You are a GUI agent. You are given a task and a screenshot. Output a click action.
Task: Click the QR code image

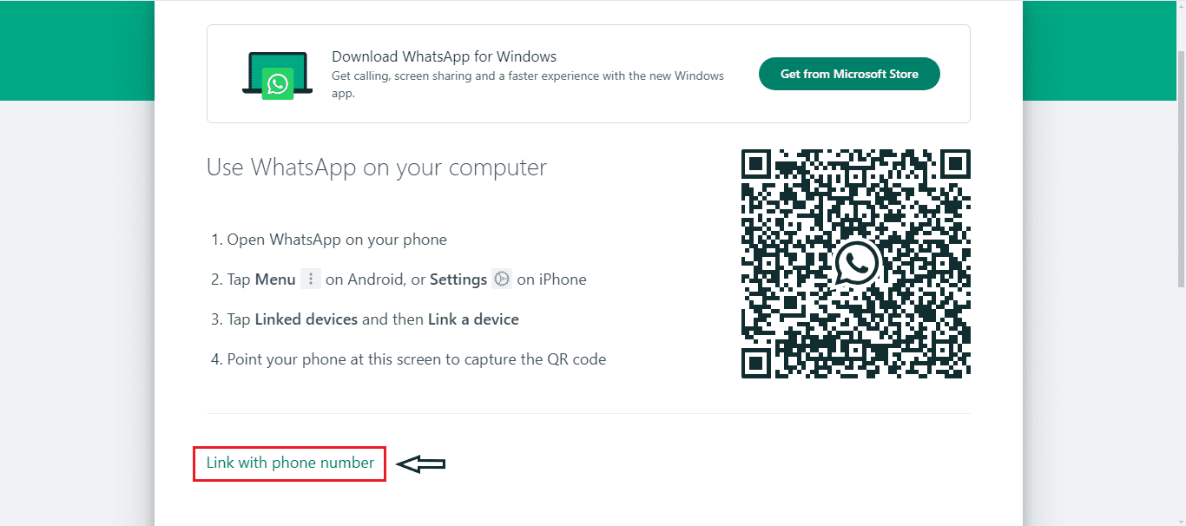click(856, 263)
